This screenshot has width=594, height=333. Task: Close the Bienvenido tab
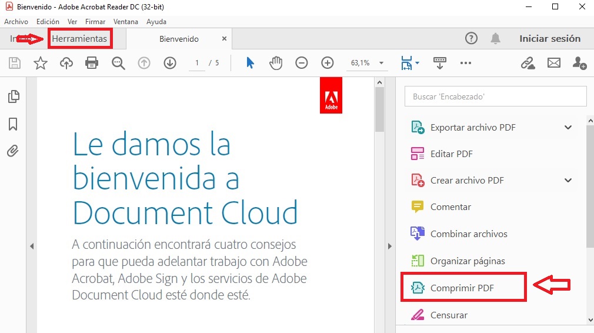pyautogui.click(x=224, y=39)
